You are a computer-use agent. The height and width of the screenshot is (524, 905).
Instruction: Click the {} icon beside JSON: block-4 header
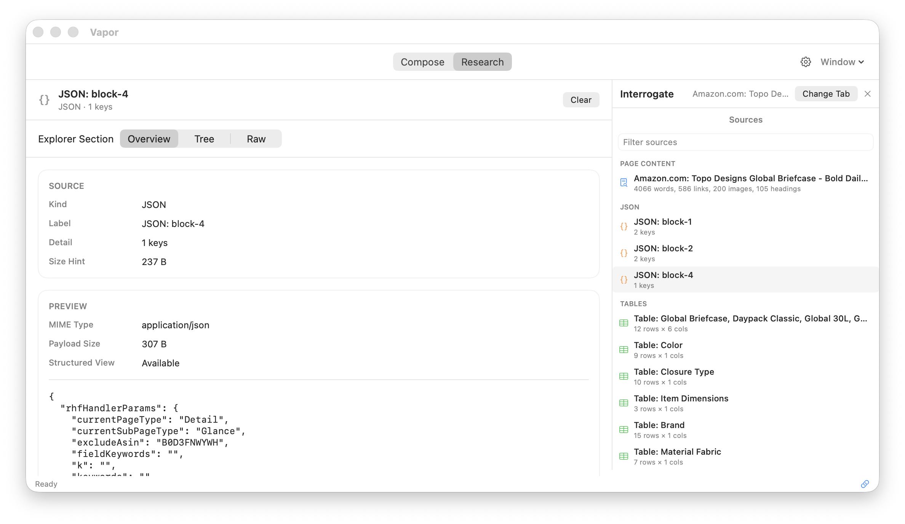click(x=44, y=100)
